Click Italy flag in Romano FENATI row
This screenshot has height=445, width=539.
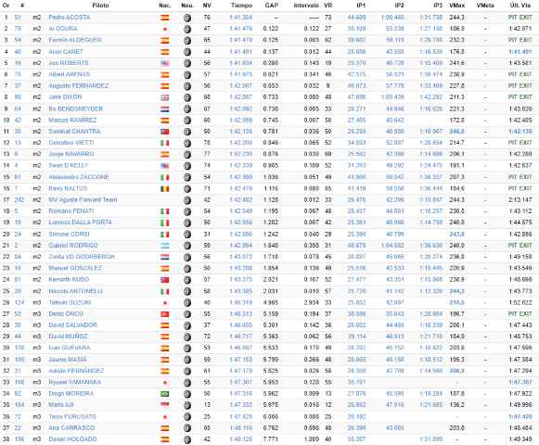164,211
